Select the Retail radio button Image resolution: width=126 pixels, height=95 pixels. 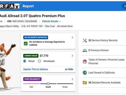pyautogui.click(x=25, y=61)
